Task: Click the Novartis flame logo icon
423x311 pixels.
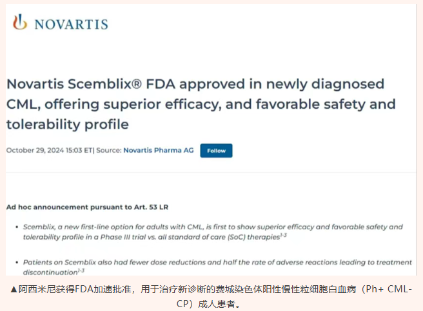Action: pos(21,23)
